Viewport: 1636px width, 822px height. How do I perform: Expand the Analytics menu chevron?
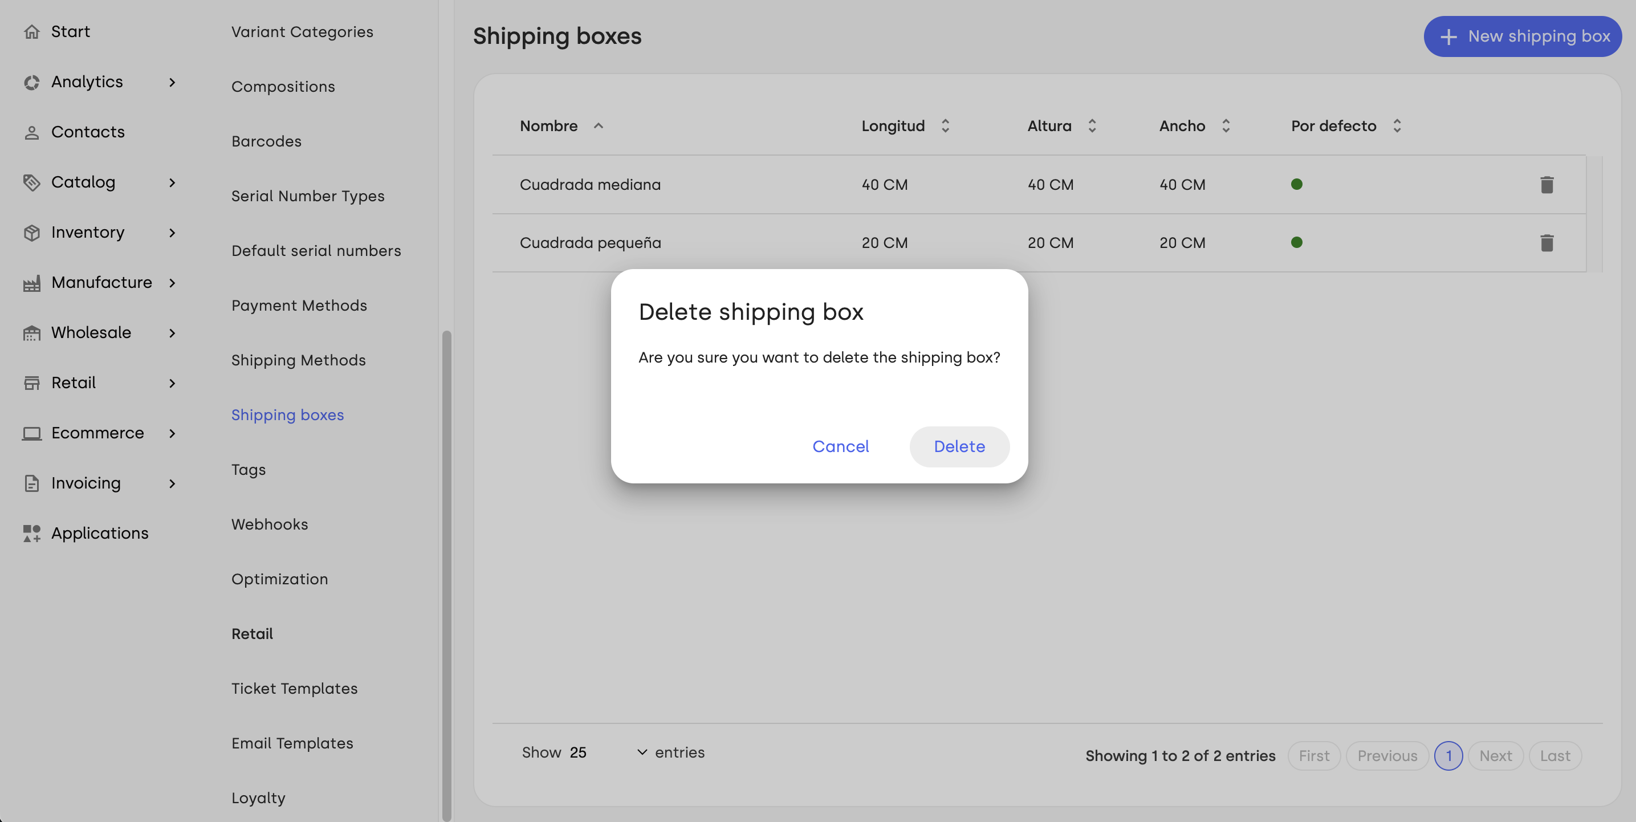point(172,82)
